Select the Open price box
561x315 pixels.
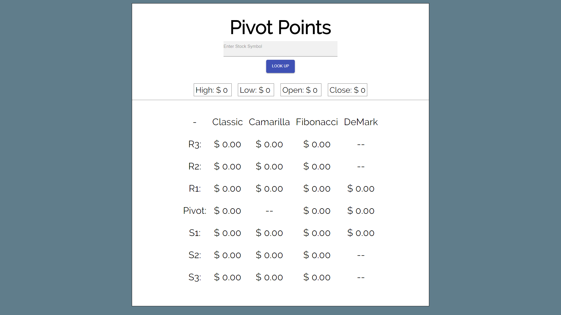click(x=301, y=90)
